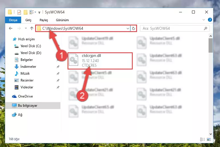Select Bu bilgisayar in navigation pane

(x=33, y=106)
